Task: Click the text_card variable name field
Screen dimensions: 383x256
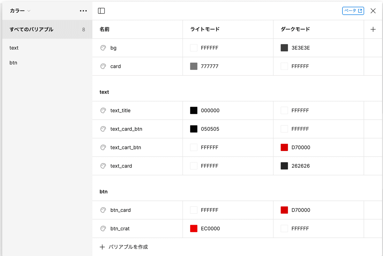Action: (x=121, y=166)
